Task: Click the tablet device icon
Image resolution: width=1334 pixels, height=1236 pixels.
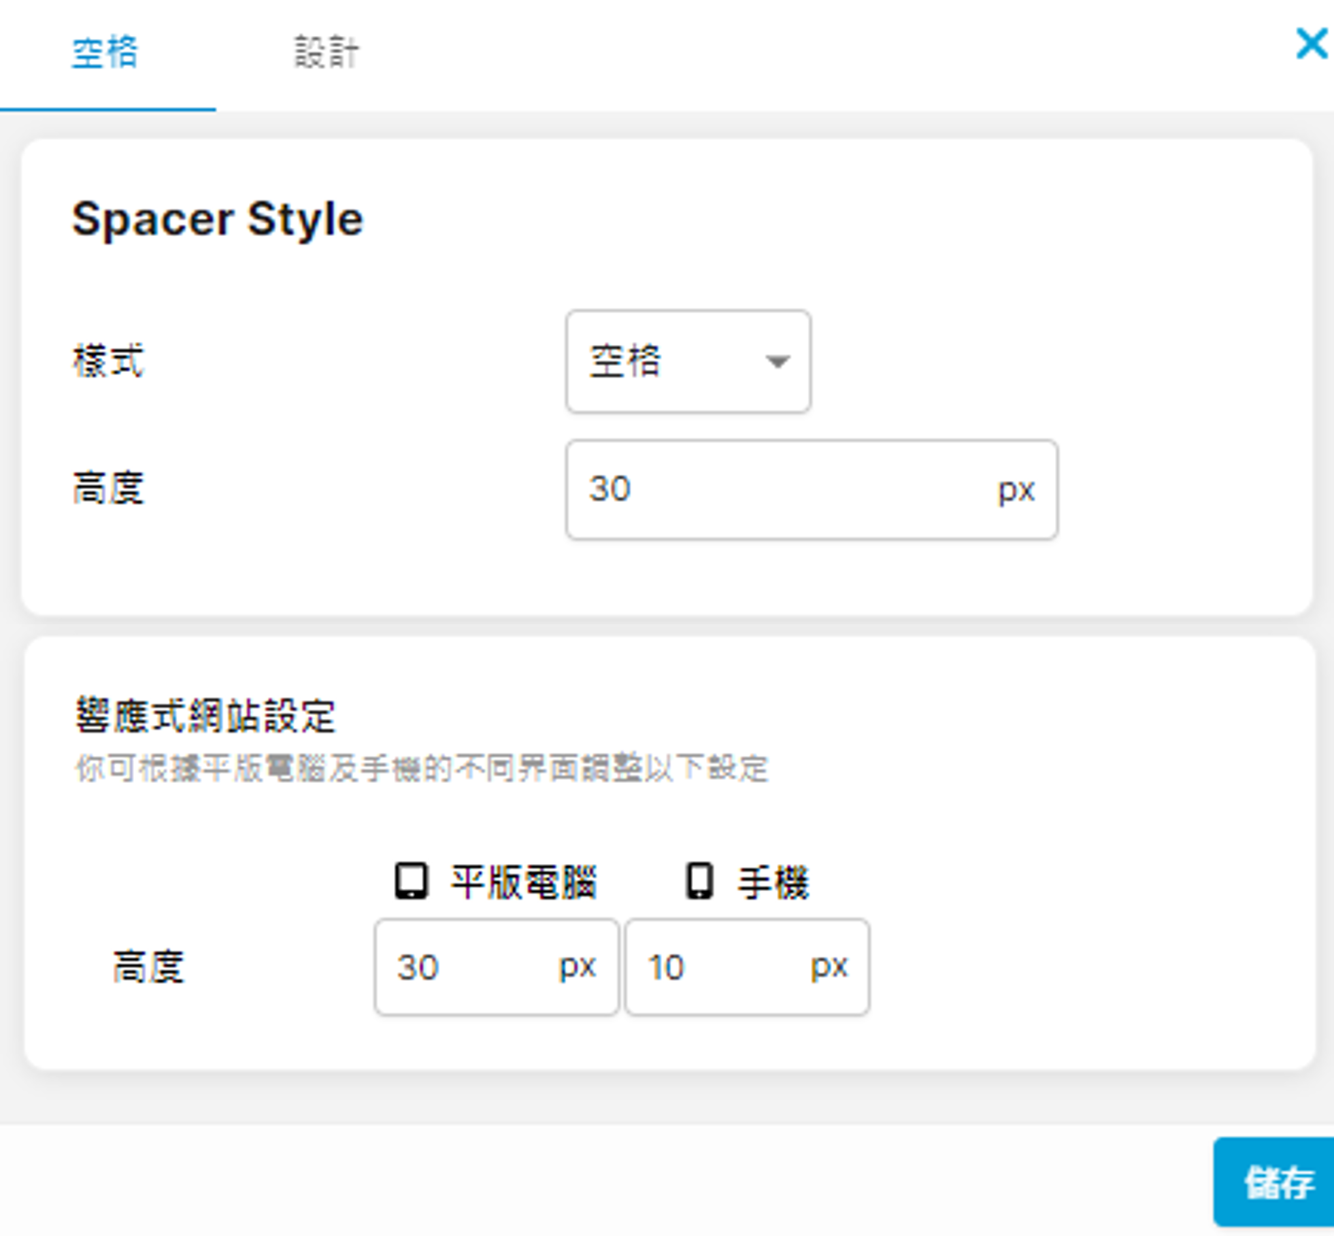Action: pos(411,881)
